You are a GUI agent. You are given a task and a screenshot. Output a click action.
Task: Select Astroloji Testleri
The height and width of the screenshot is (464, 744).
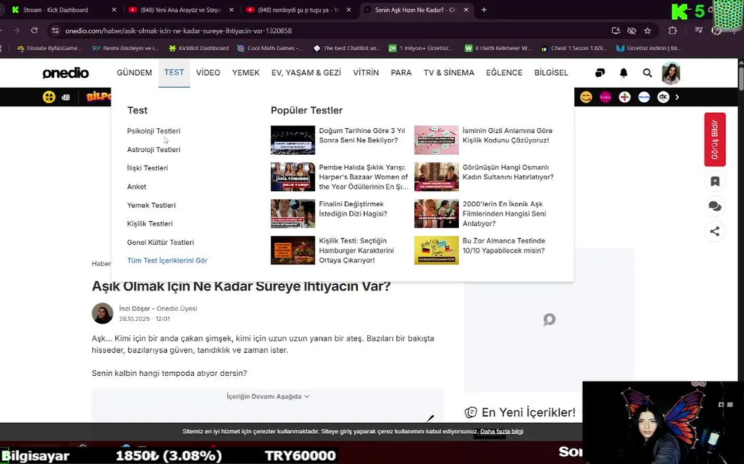[154, 150]
